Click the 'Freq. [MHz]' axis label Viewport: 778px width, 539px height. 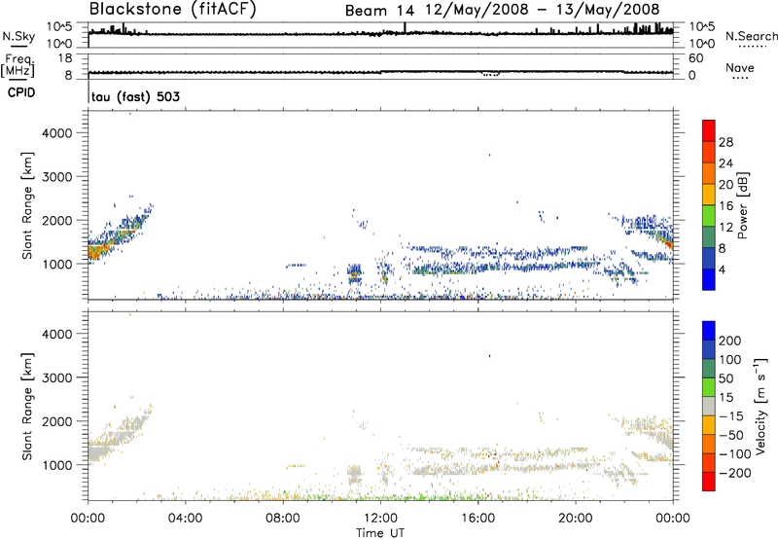[18, 65]
